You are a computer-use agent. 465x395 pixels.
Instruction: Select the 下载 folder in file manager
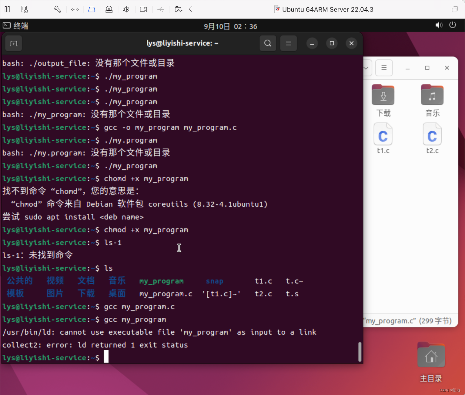383,100
